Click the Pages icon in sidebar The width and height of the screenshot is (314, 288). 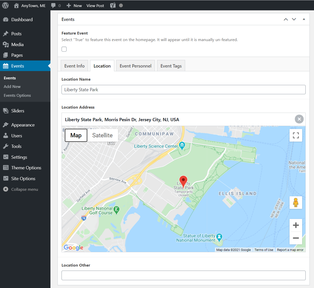[x=6, y=55]
